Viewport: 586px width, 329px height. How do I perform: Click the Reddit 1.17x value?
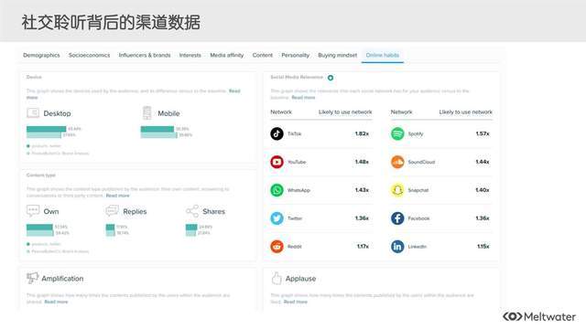tap(363, 247)
